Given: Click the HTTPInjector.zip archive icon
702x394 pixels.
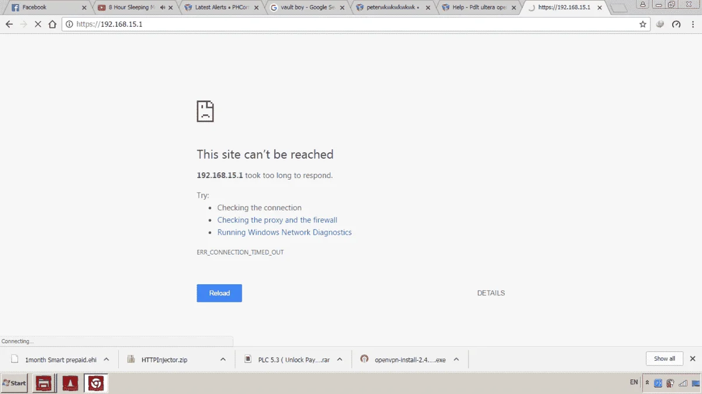Looking at the screenshot, I should coord(131,359).
